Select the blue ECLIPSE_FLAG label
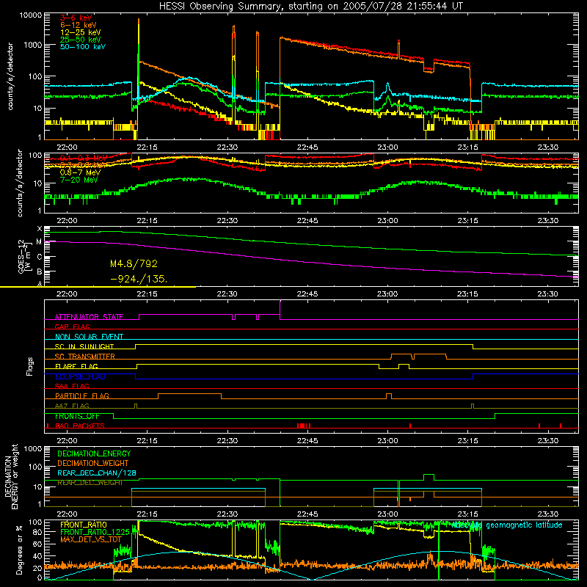This screenshot has height=587, width=587. (x=80, y=376)
